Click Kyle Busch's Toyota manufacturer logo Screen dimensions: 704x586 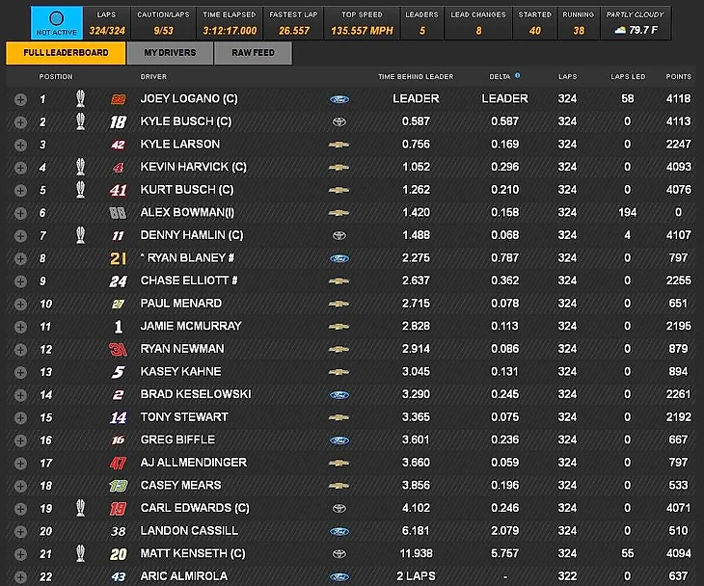point(338,121)
